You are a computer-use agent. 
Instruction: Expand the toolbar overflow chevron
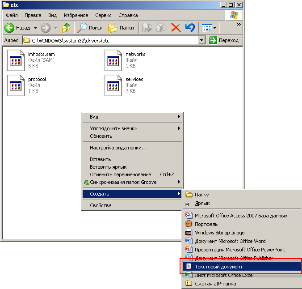tap(239, 24)
